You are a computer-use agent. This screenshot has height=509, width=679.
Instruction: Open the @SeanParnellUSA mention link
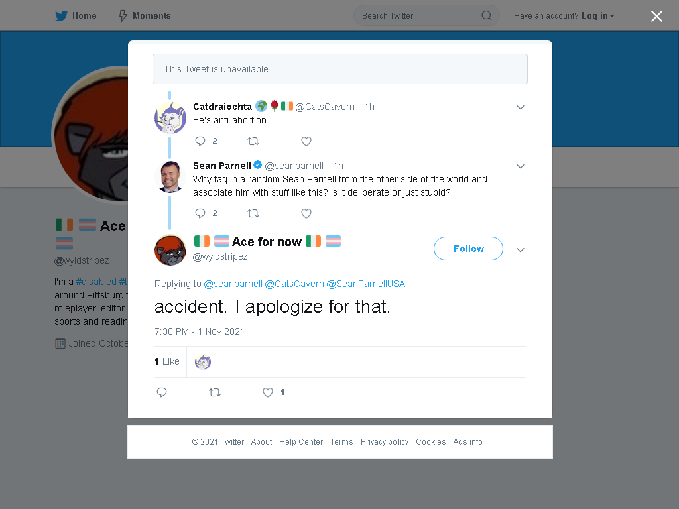coord(365,284)
